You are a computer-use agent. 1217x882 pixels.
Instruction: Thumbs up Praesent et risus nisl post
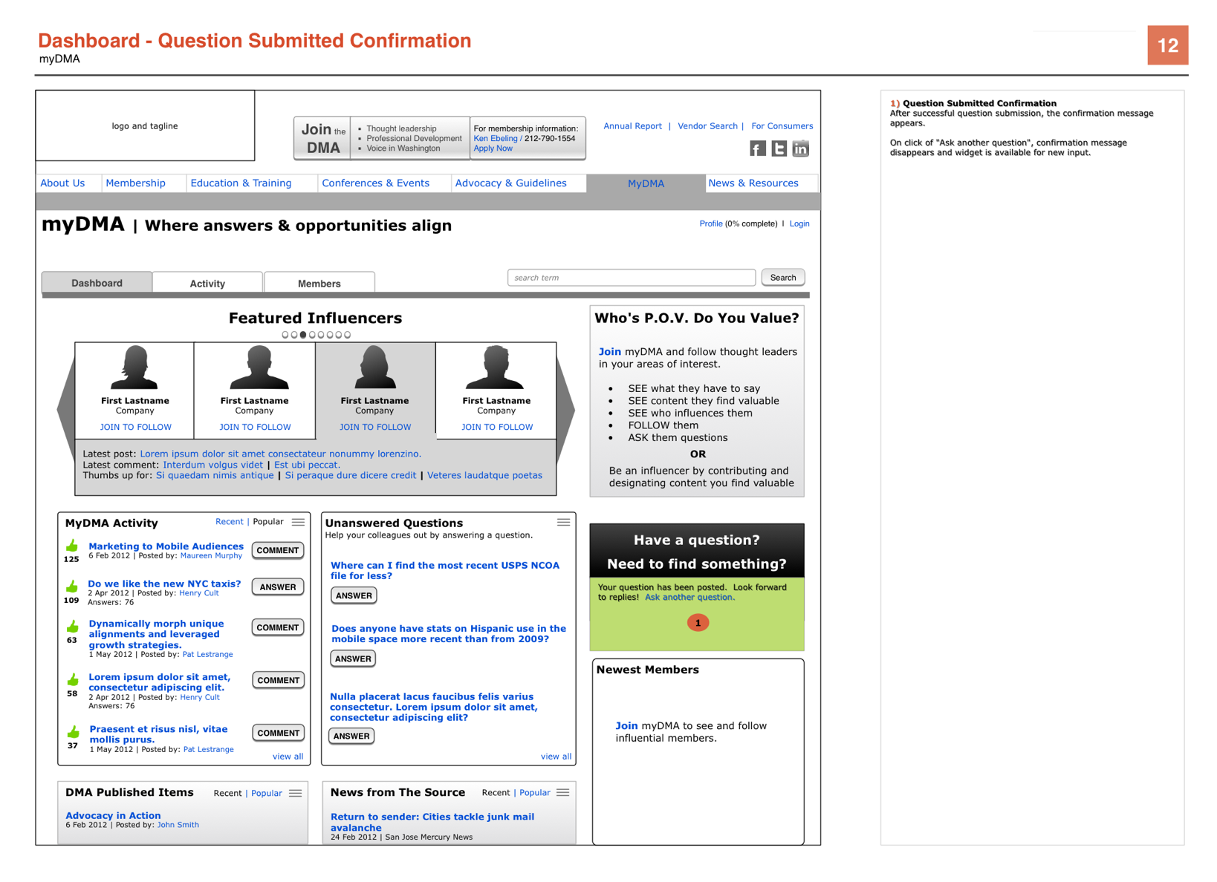73,732
